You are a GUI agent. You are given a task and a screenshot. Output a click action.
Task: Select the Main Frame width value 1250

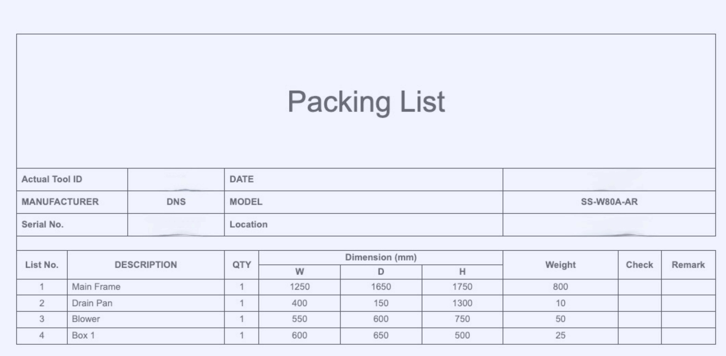[300, 287]
